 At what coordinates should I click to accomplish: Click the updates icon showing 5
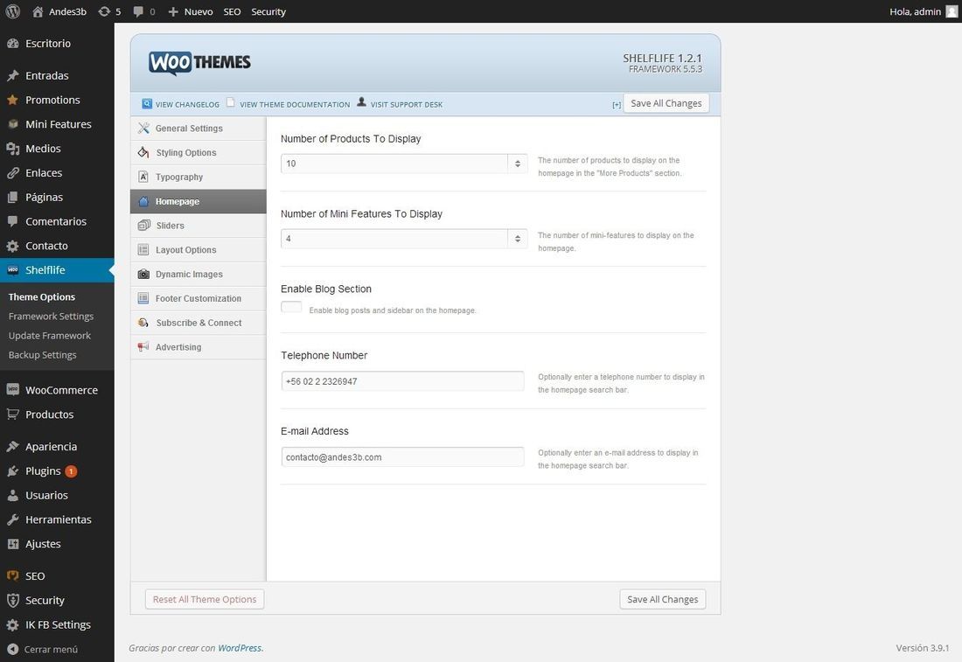tap(104, 11)
